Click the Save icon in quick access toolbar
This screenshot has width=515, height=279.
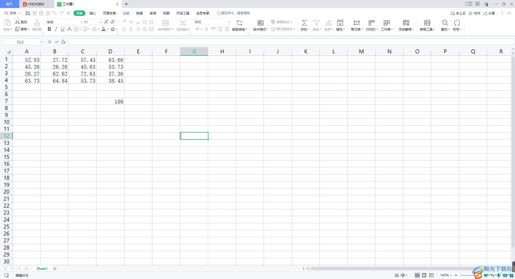tap(28, 13)
